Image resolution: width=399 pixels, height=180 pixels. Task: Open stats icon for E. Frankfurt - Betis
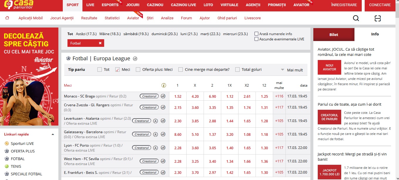(163, 172)
